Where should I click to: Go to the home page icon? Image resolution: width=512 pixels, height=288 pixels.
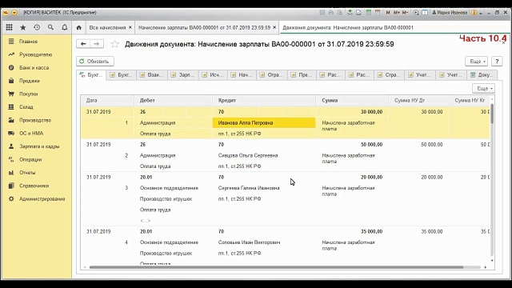tap(78, 28)
